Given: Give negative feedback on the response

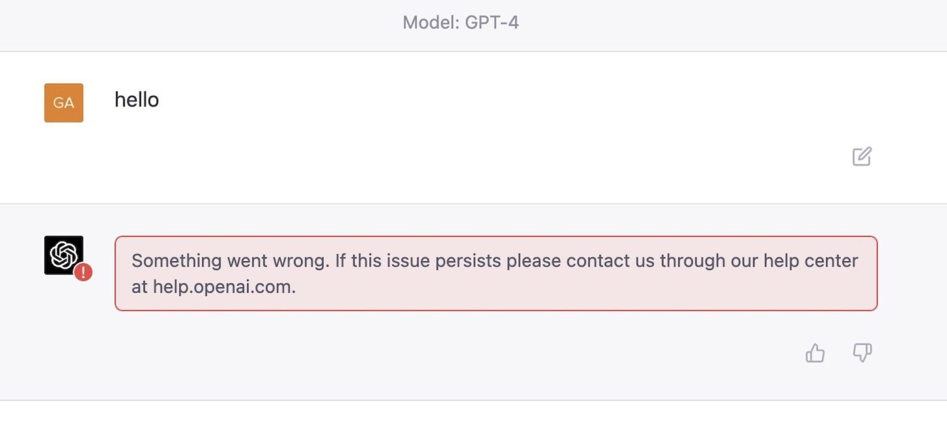Looking at the screenshot, I should 862,353.
